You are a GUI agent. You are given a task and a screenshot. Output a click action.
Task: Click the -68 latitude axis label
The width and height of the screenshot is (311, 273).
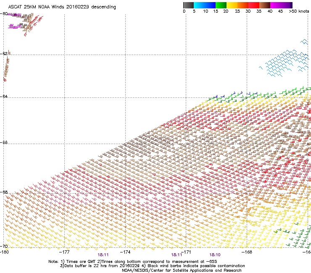[4, 192]
